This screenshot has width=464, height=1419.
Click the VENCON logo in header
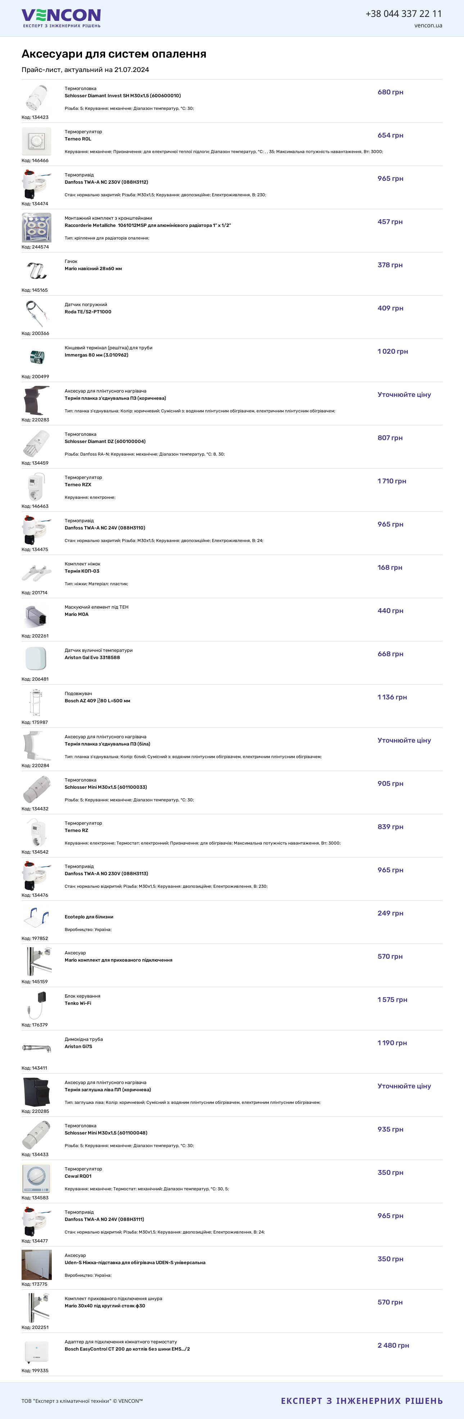coord(61,18)
